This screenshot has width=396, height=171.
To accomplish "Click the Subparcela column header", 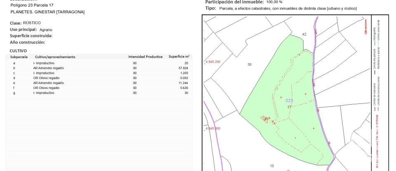I will pos(19,57).
